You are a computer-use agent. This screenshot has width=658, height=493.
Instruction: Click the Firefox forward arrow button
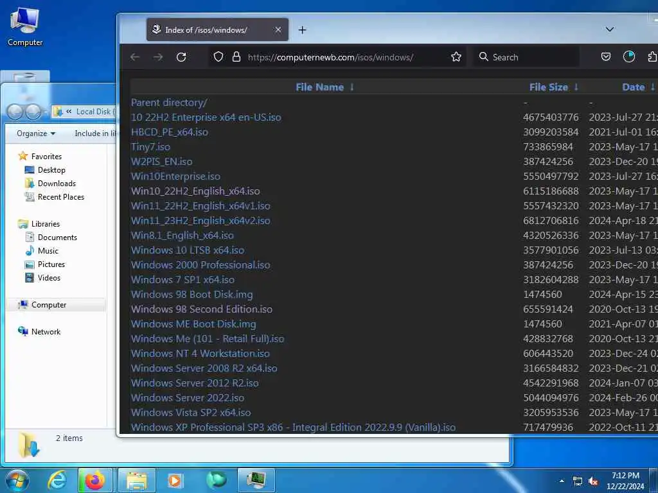coord(158,57)
